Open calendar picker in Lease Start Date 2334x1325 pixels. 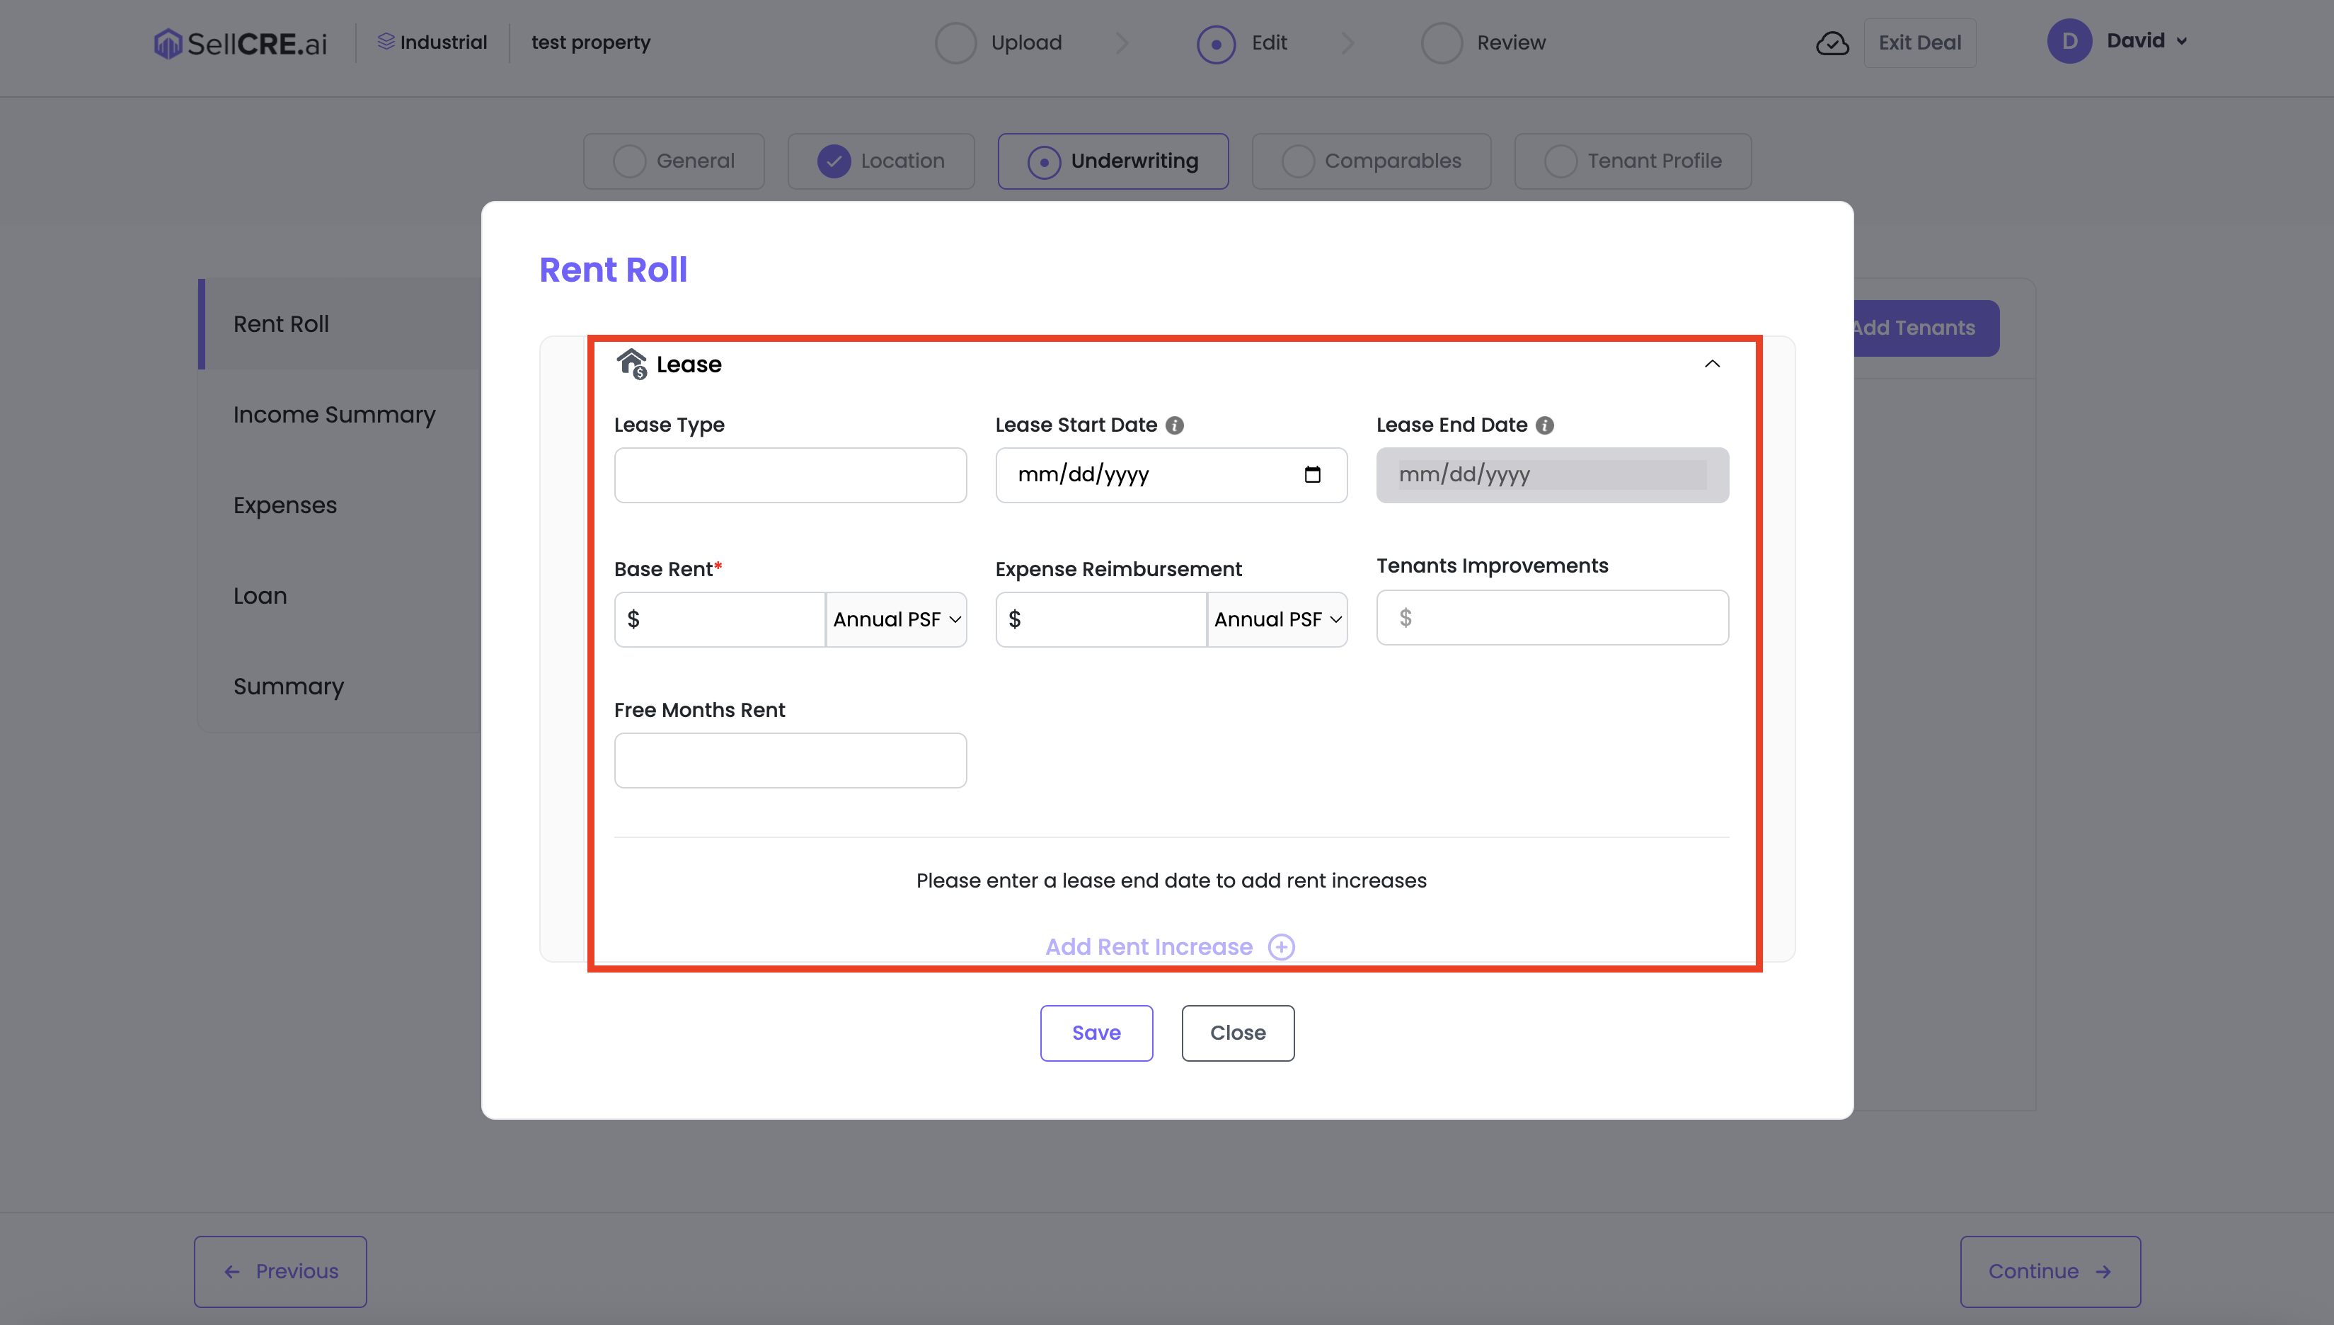click(x=1312, y=474)
